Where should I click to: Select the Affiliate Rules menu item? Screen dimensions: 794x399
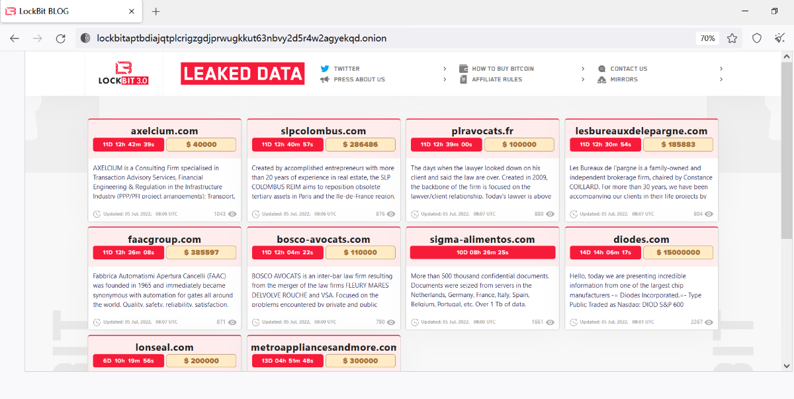point(496,79)
